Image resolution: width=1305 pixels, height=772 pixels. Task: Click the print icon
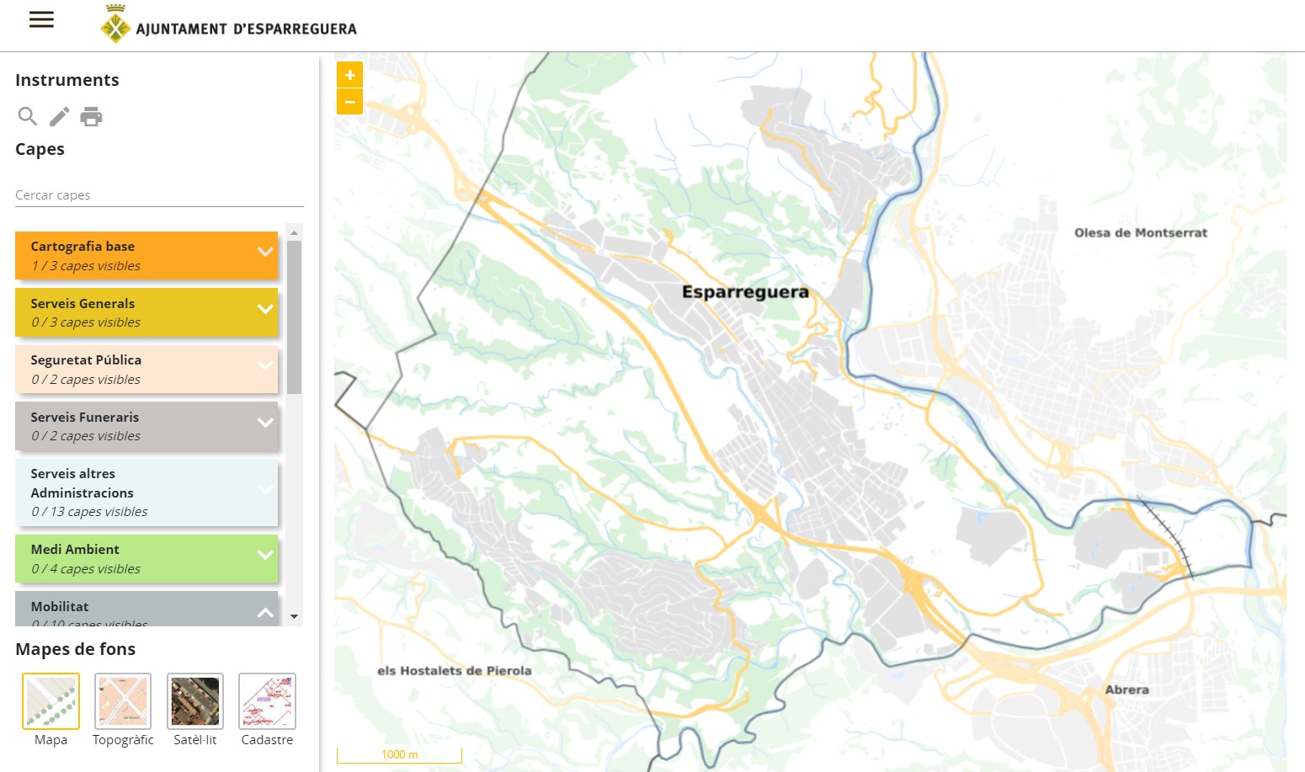pos(91,116)
